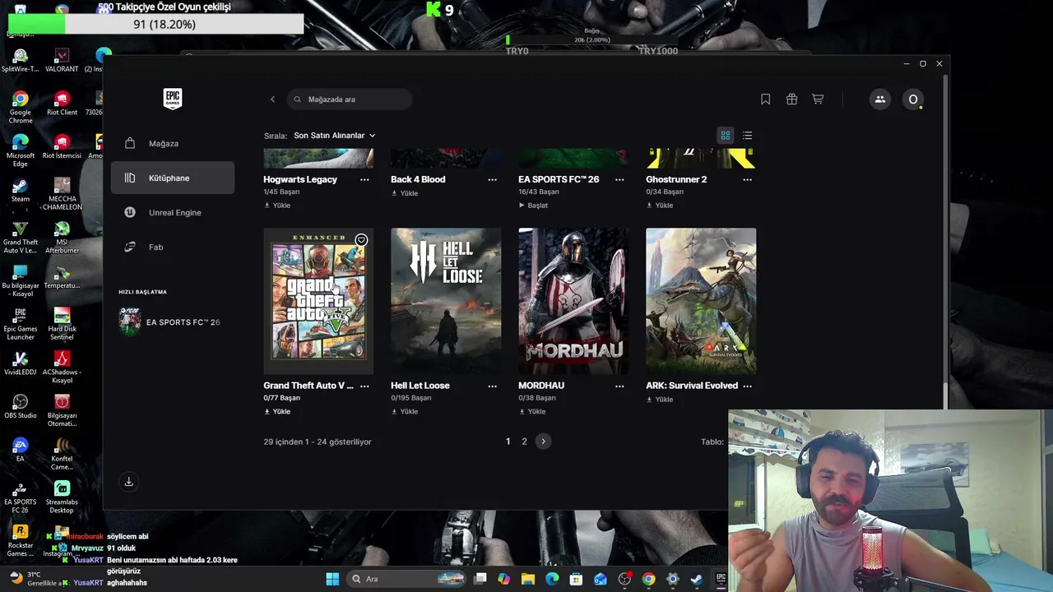Open VALORANT desktop shortcut
The image size is (1053, 592).
point(62,61)
